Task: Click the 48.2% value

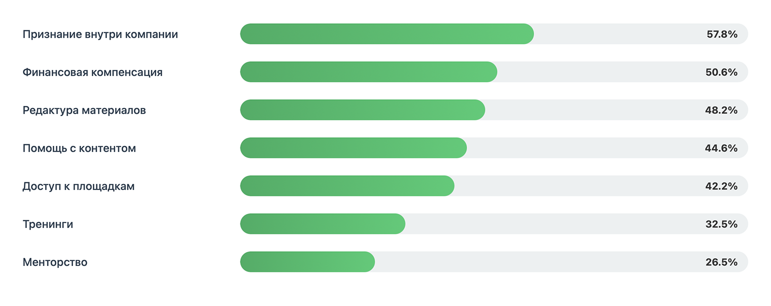Action: pyautogui.click(x=721, y=110)
